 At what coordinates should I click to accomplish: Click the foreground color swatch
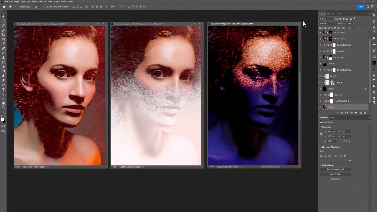pos(2,119)
